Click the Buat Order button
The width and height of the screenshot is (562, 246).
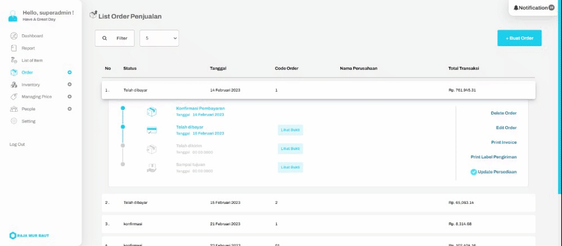[x=519, y=38]
